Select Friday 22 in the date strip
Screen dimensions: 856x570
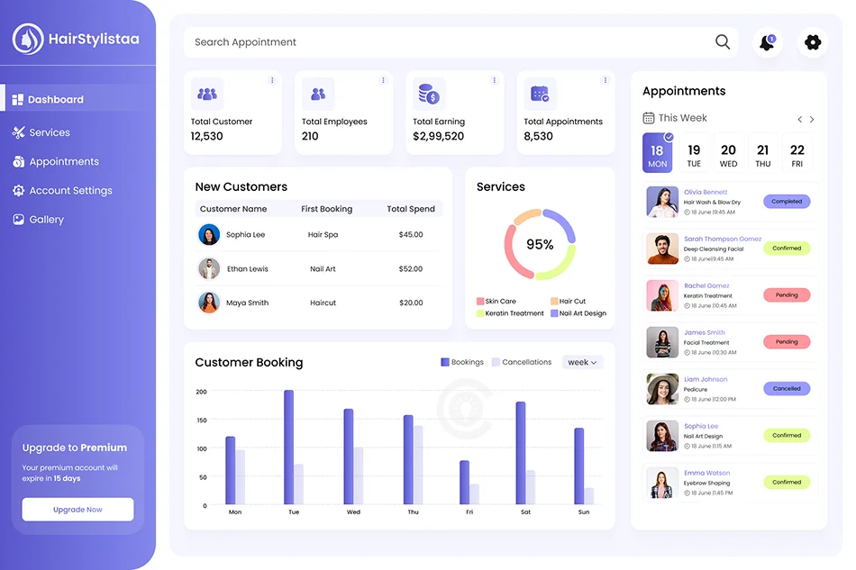pyautogui.click(x=797, y=152)
